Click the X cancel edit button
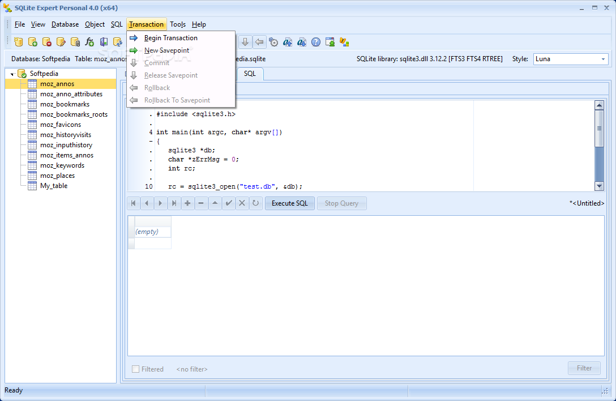The width and height of the screenshot is (616, 401). point(242,203)
